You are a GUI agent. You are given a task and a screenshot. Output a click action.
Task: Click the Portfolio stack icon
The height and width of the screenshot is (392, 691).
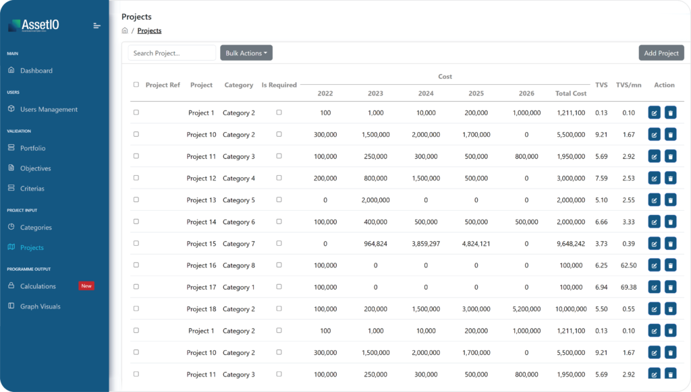[11, 148]
